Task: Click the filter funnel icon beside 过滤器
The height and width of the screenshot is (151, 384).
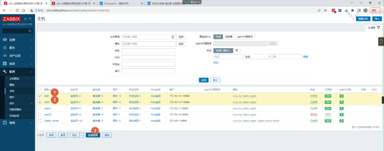Action: click(379, 28)
